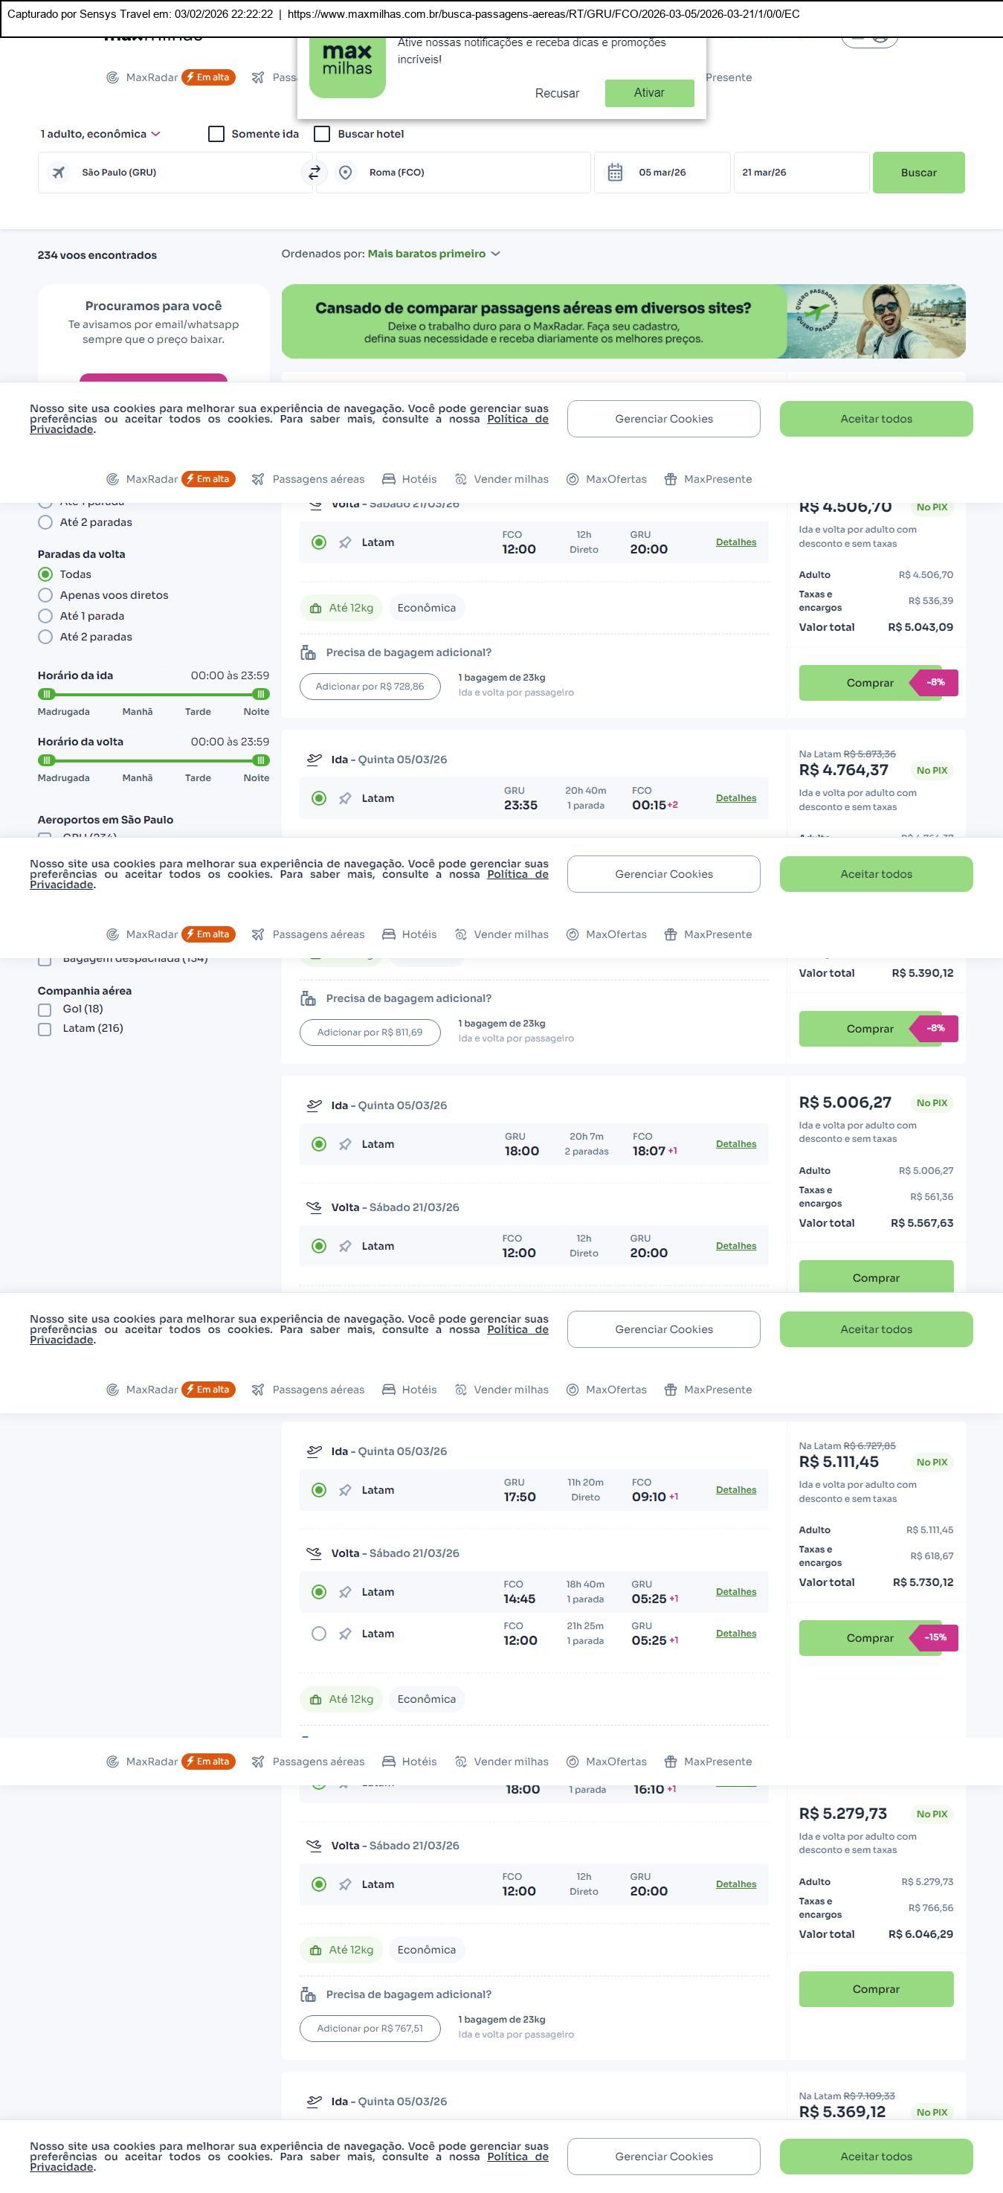
Task: Expand the '1 adulto, econômica' passenger dropdown
Action: [x=100, y=134]
